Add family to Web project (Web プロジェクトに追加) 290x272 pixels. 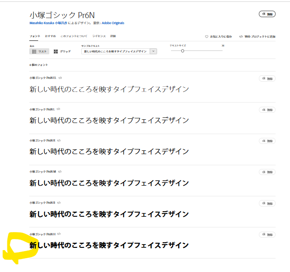257,37
